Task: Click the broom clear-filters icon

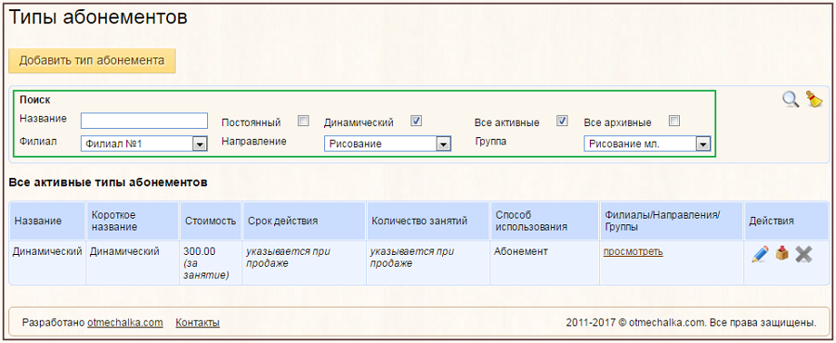Action: (x=814, y=99)
